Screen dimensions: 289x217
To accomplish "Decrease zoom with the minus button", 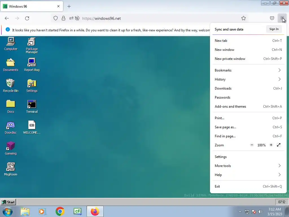I will coord(252,145).
